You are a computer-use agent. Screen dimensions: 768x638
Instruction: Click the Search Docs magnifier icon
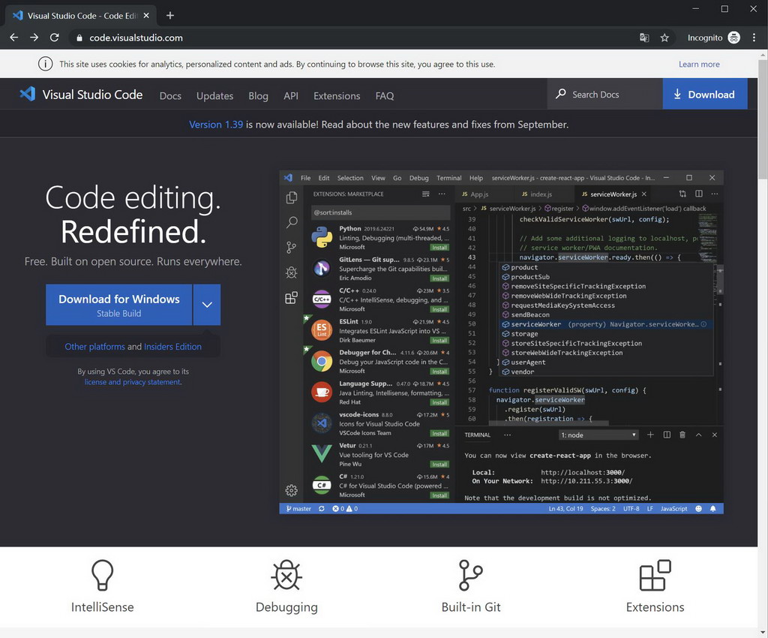pyautogui.click(x=561, y=94)
